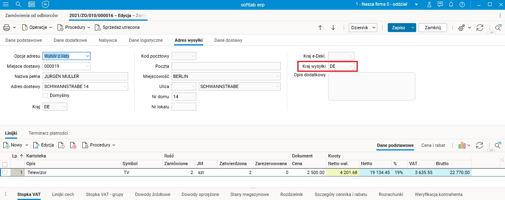Click into the Opis dodatkowy text area
This screenshot has width=505, height=200.
(371, 86)
